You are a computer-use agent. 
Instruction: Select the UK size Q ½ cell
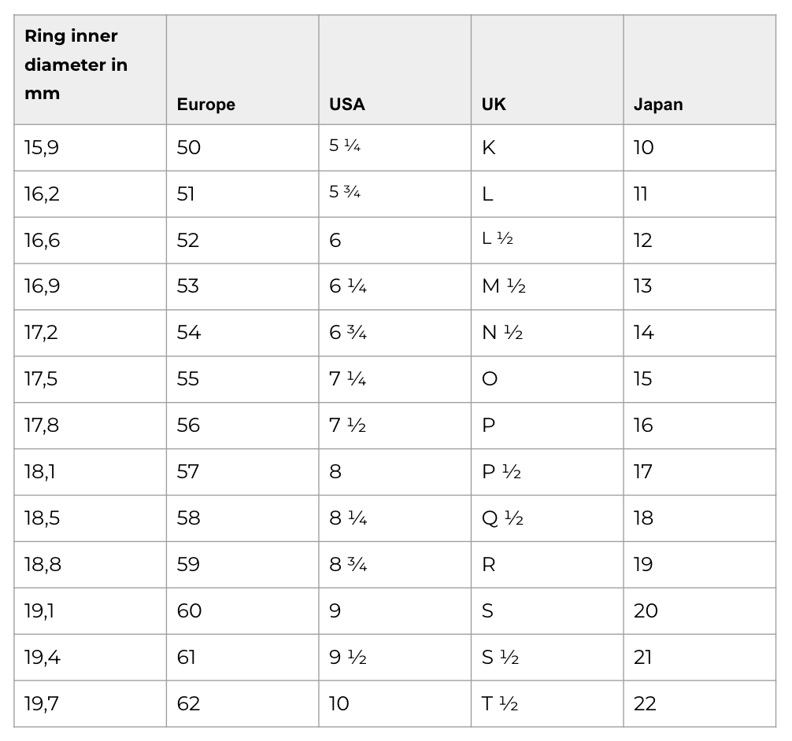[x=502, y=518]
